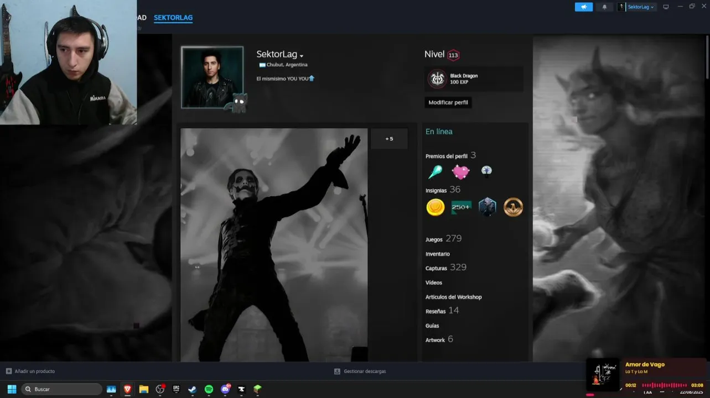Open Reseñas 14 reviews
This screenshot has height=398, width=710.
pyautogui.click(x=442, y=311)
